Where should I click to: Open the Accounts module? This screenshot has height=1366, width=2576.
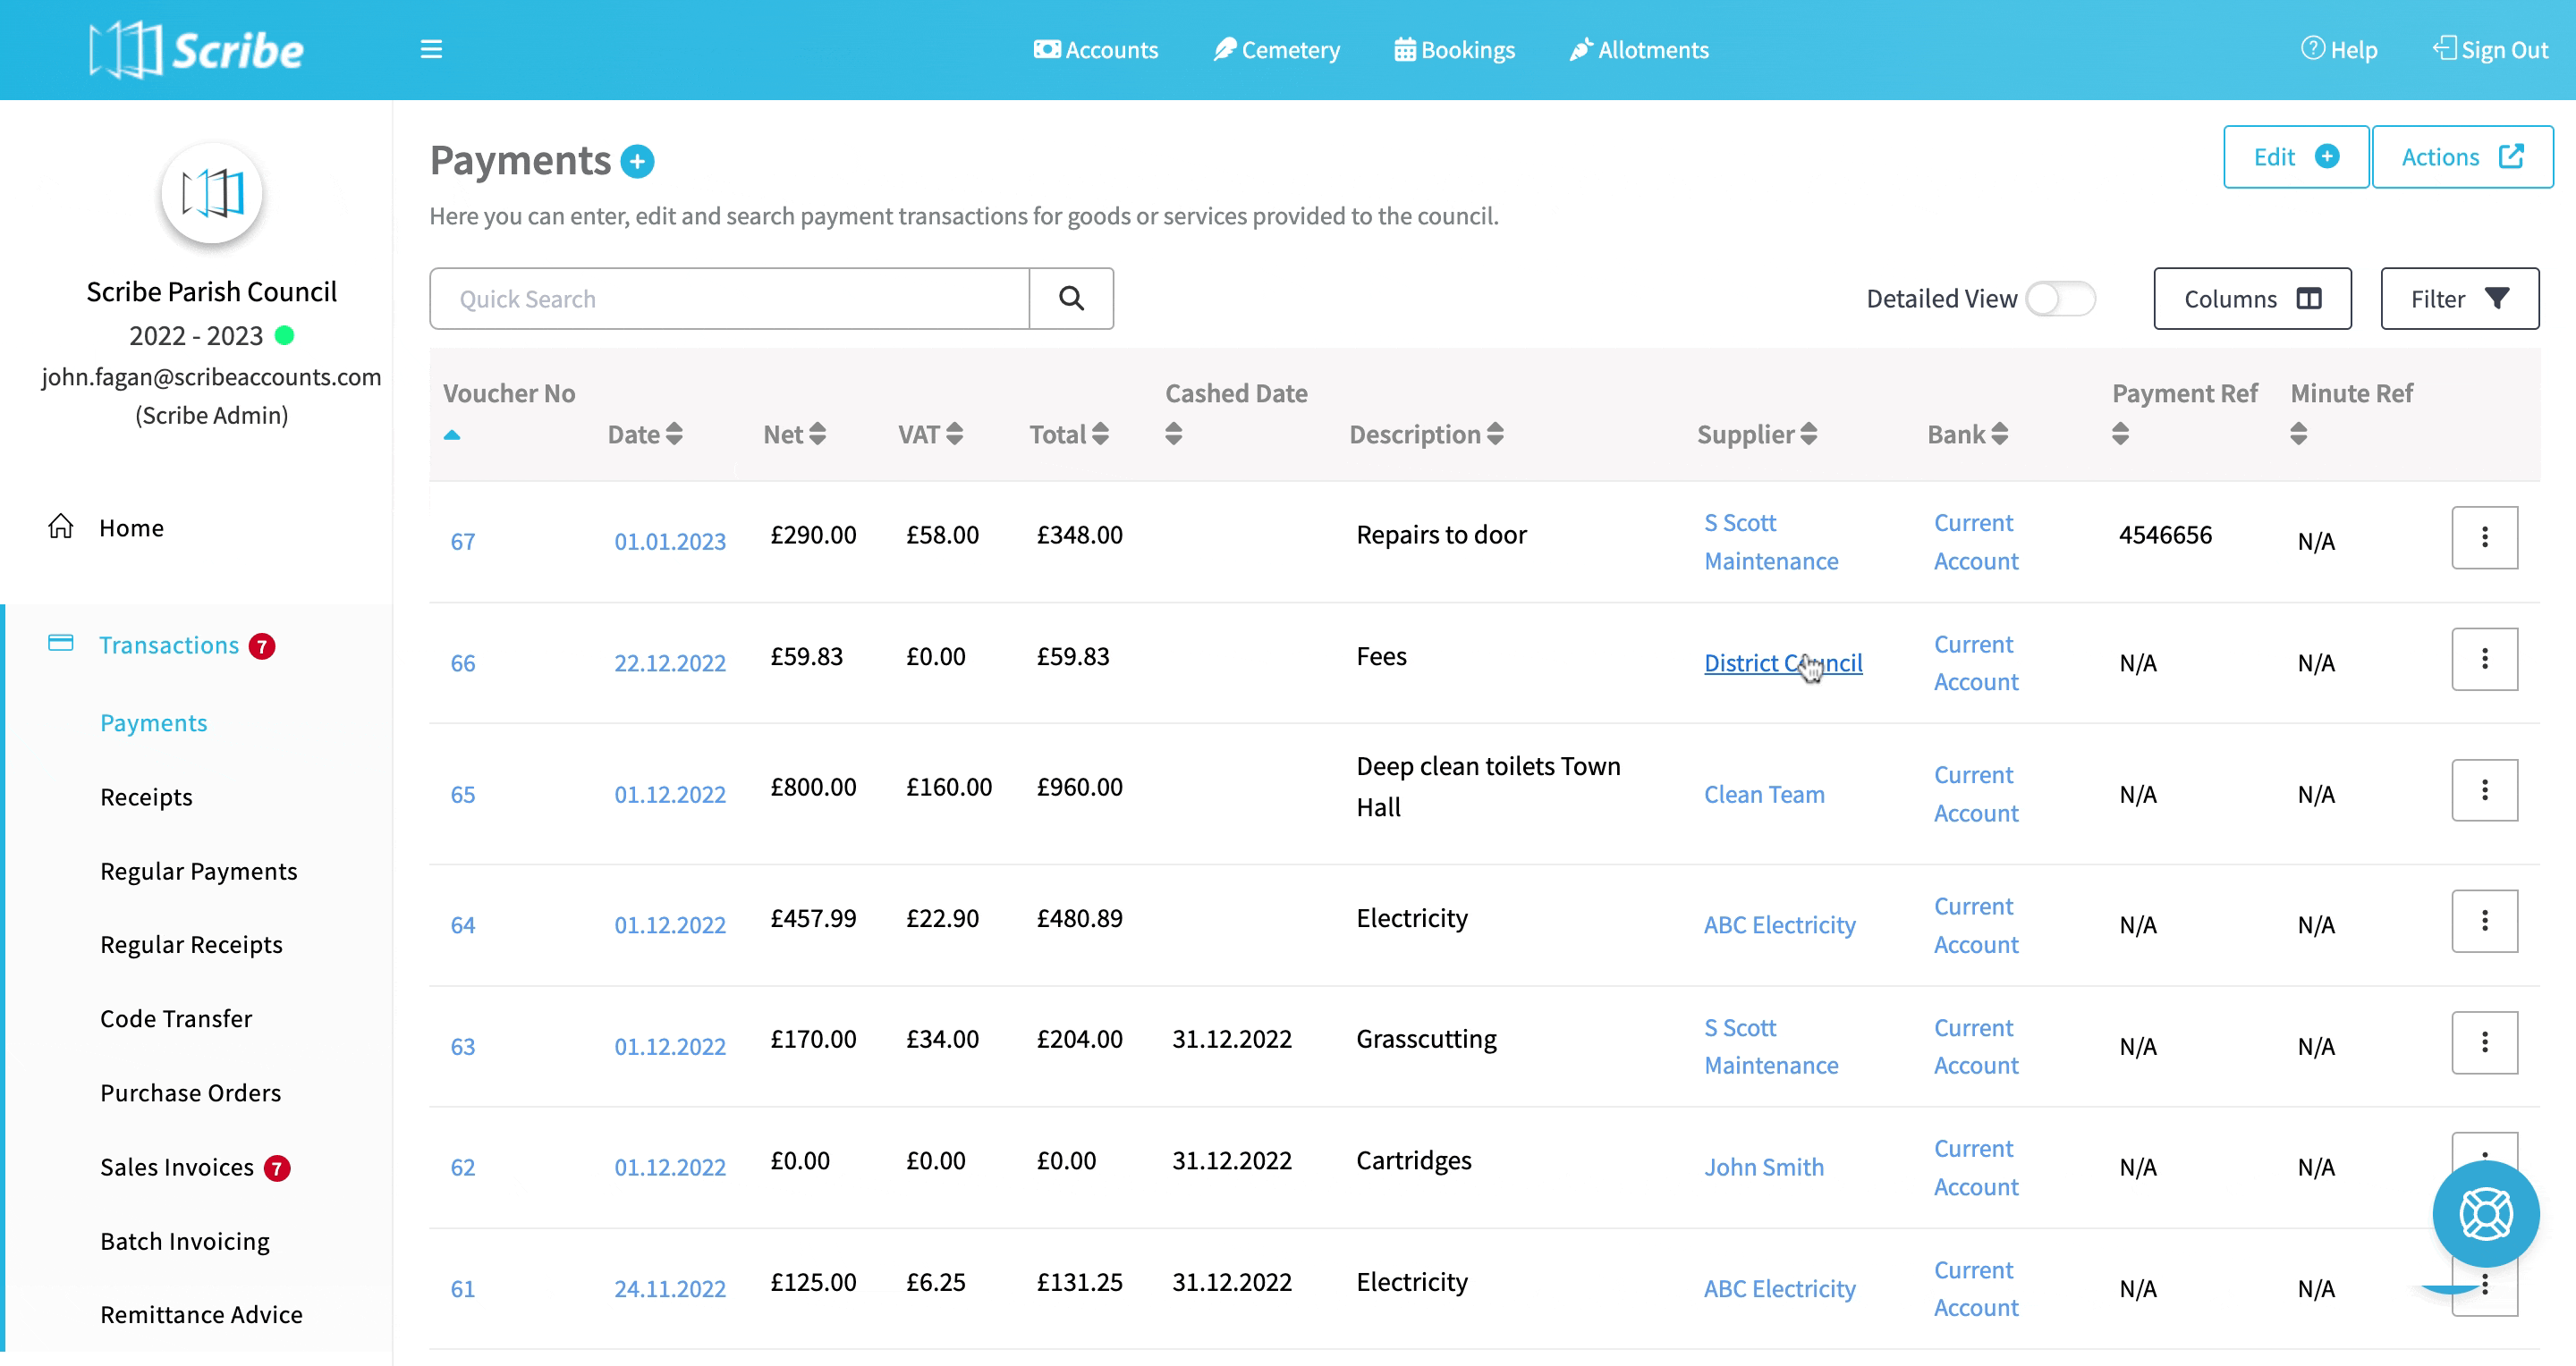coord(1096,49)
